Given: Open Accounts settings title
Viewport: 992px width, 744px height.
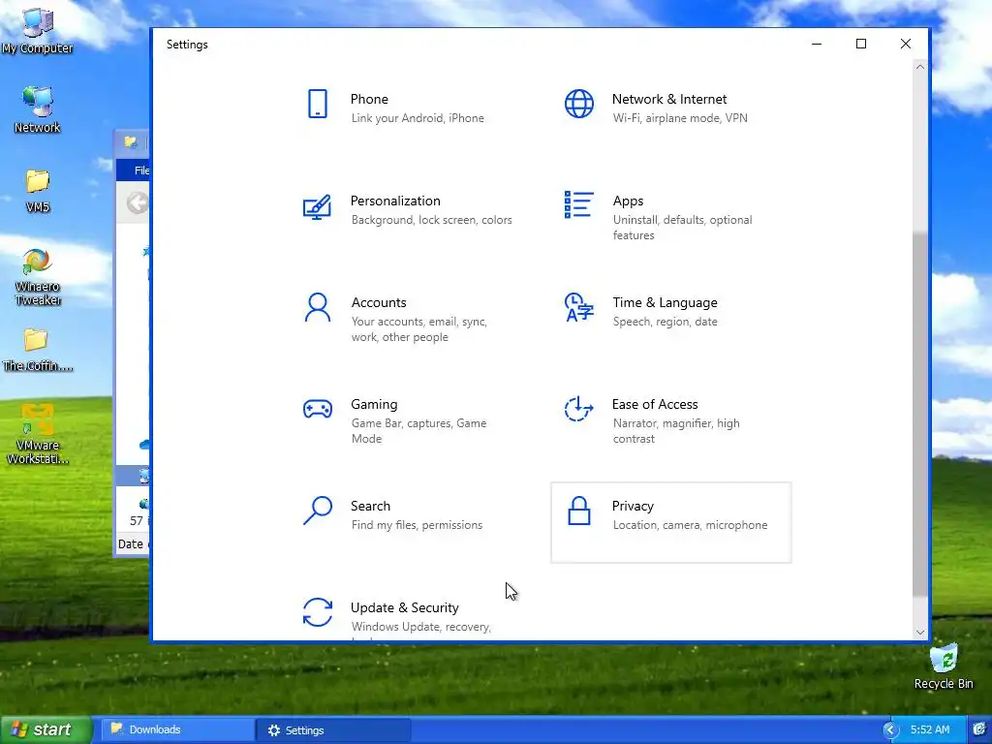Looking at the screenshot, I should point(379,302).
